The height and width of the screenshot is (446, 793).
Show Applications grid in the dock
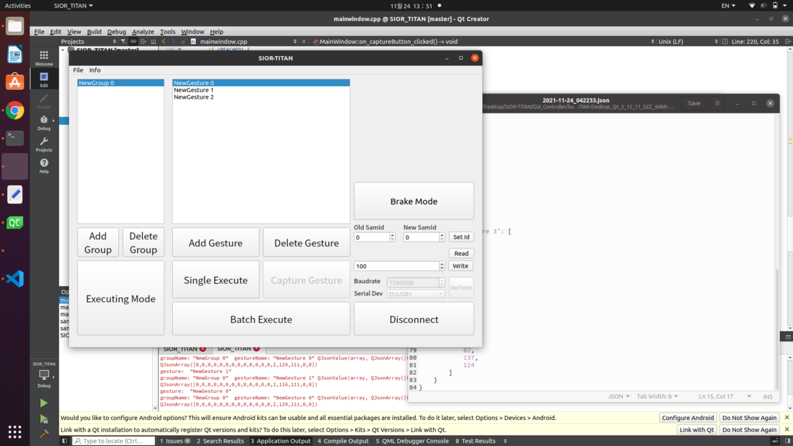coord(15,431)
